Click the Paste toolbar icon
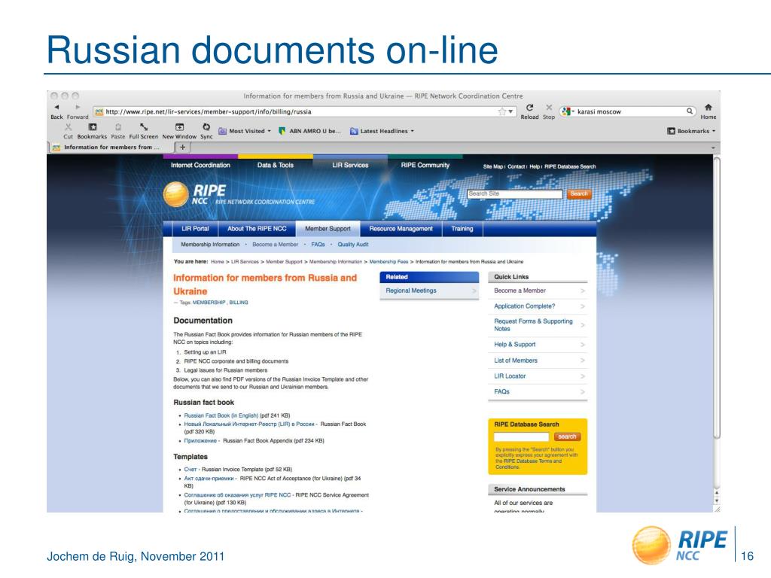771x578 pixels. click(x=118, y=126)
